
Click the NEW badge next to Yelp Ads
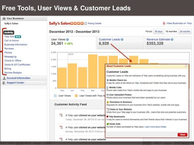tap(18, 37)
